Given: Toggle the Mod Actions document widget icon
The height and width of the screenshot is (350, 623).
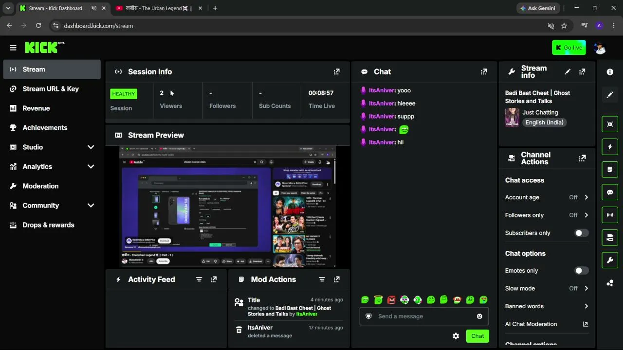Looking at the screenshot, I should (610, 170).
